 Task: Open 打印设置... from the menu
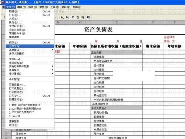coord(30,88)
